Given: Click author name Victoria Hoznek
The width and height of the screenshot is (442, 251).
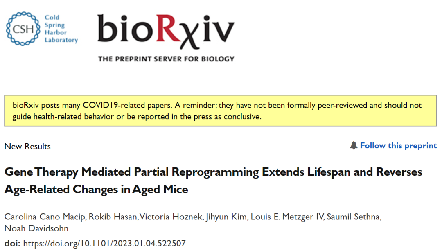Looking at the screenshot, I should (171, 217).
